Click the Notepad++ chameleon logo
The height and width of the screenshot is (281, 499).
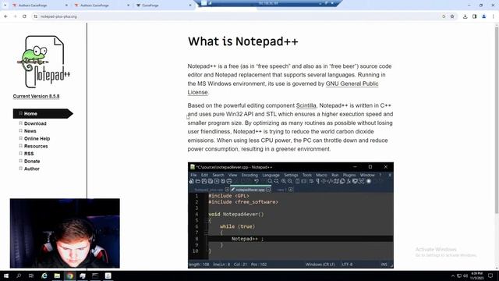click(44, 62)
